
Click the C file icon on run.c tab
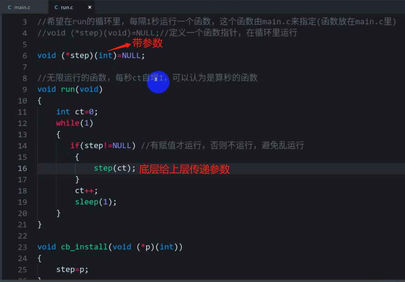56,7
